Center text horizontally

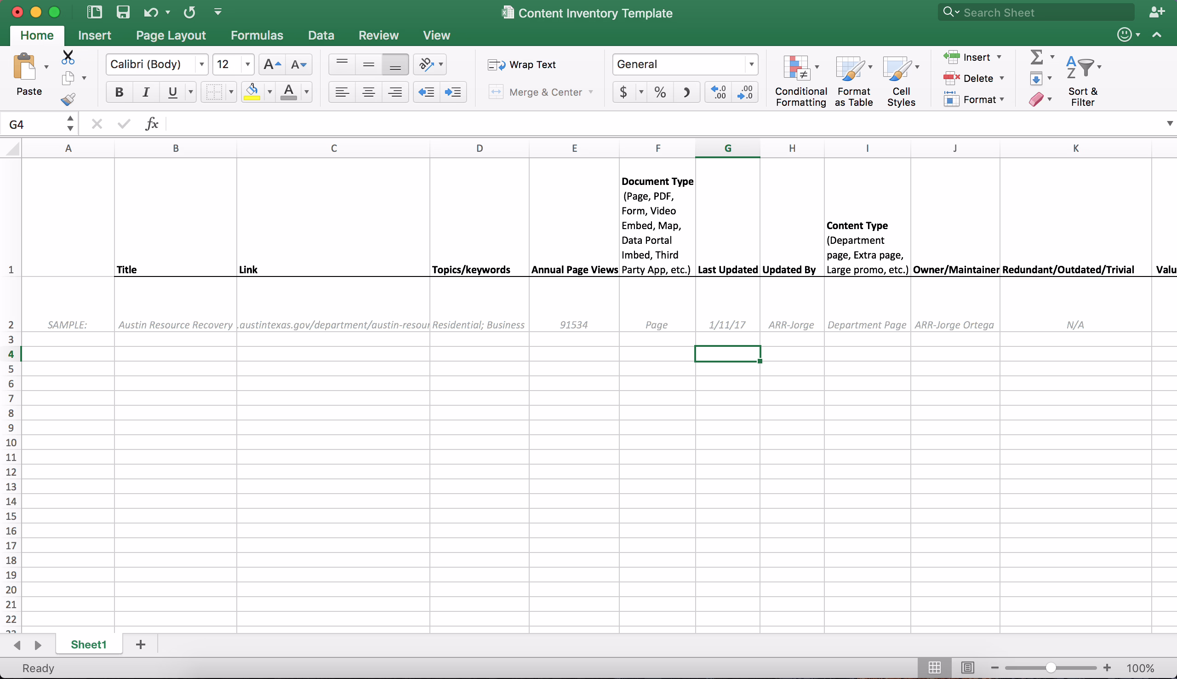click(x=369, y=92)
